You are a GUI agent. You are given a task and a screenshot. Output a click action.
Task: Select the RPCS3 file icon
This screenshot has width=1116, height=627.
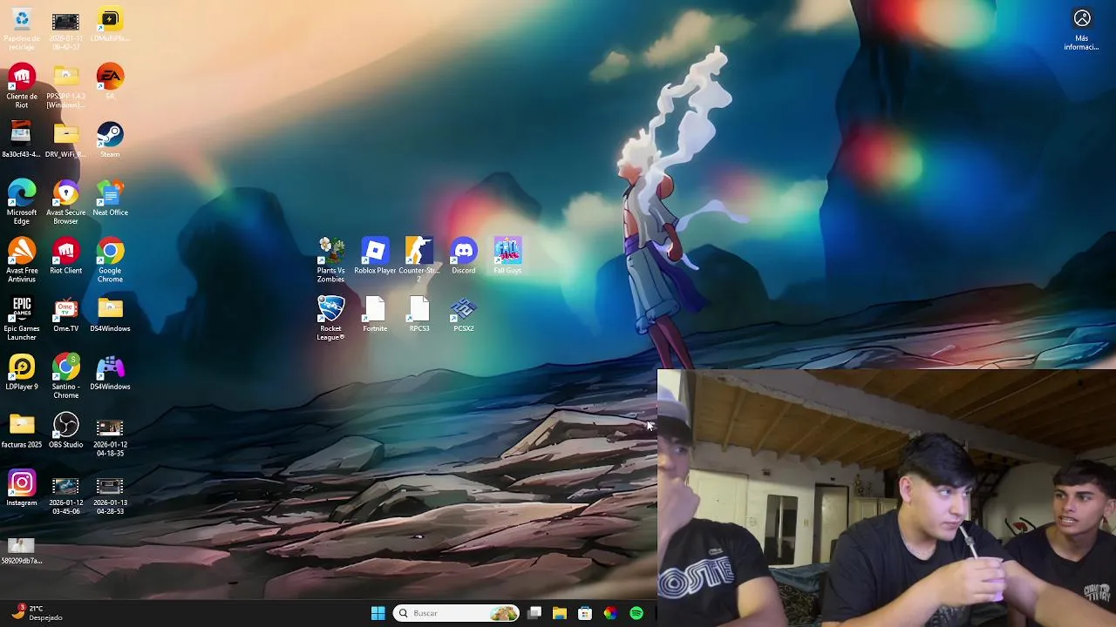pos(419,314)
